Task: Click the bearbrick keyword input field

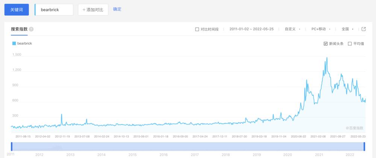Action: tap(55, 10)
